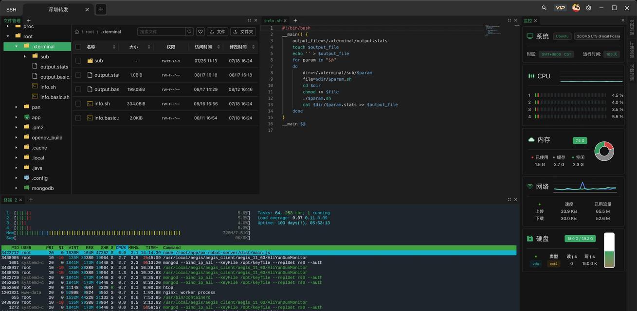
Task: Click the heart favorites icon
Action: point(200,32)
